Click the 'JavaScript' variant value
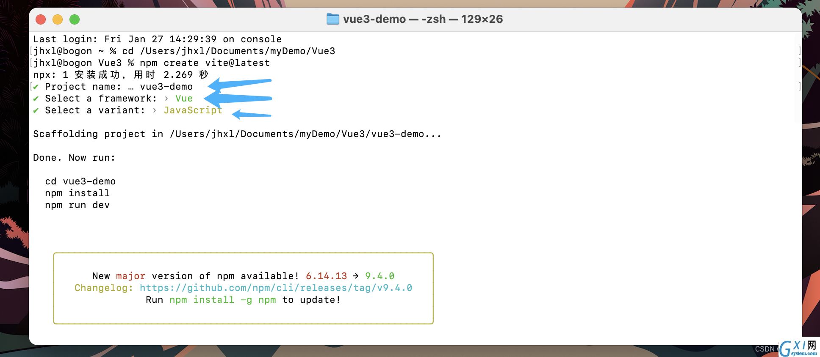The height and width of the screenshot is (357, 820). click(193, 110)
